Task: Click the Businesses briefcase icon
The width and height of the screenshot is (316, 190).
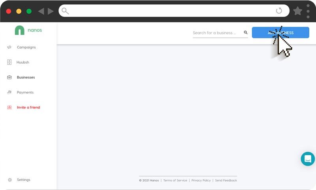Action: tap(9, 77)
